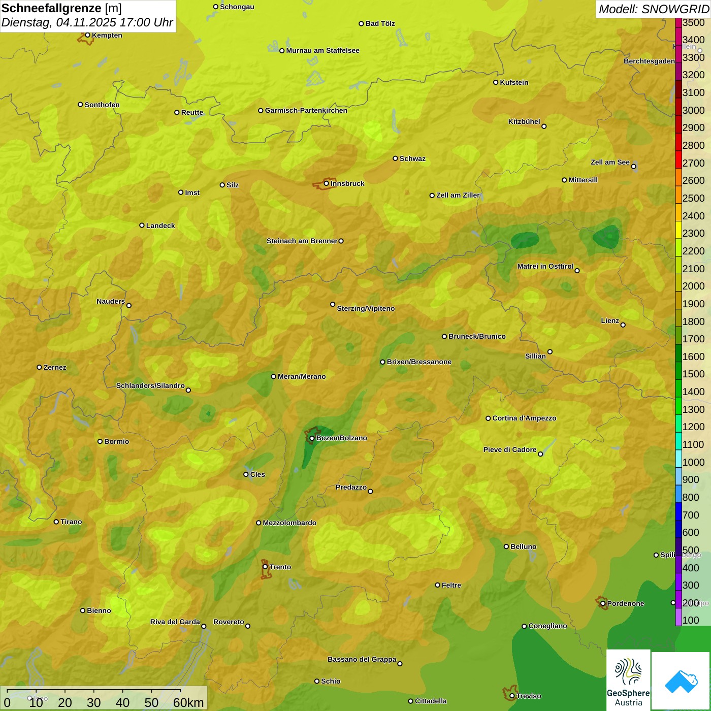The height and width of the screenshot is (711, 711).
Task: Select the 'Schlanders/Silandro' label
Action: (x=150, y=385)
